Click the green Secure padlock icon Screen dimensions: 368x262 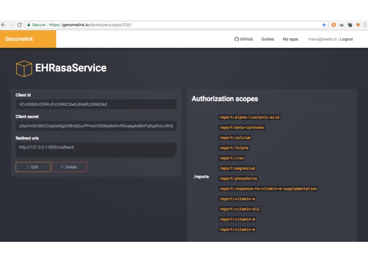(29, 25)
